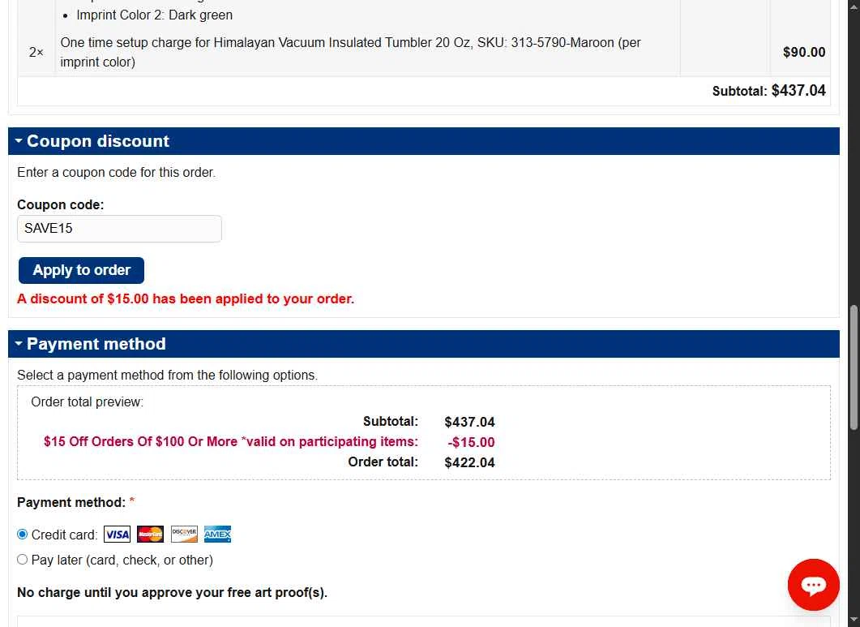Click the $422.04 order total amount
Screen dimensions: 860x627
469,462
